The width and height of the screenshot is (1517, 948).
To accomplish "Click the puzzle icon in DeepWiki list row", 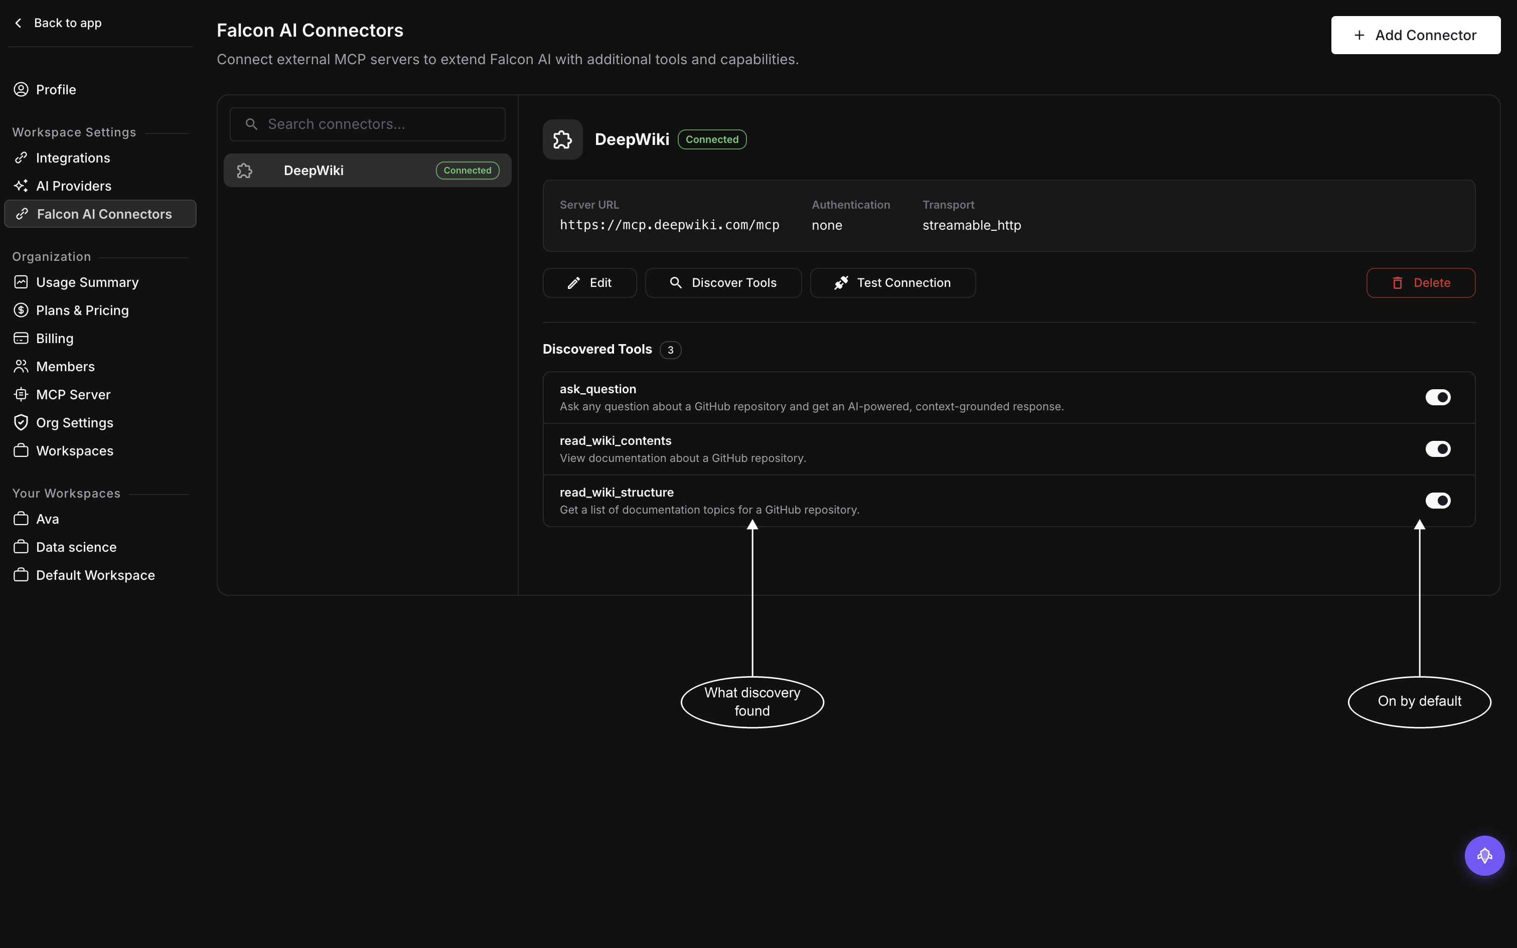I will click(x=244, y=171).
